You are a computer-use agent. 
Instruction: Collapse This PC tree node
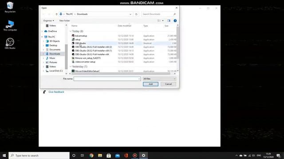coord(42,37)
